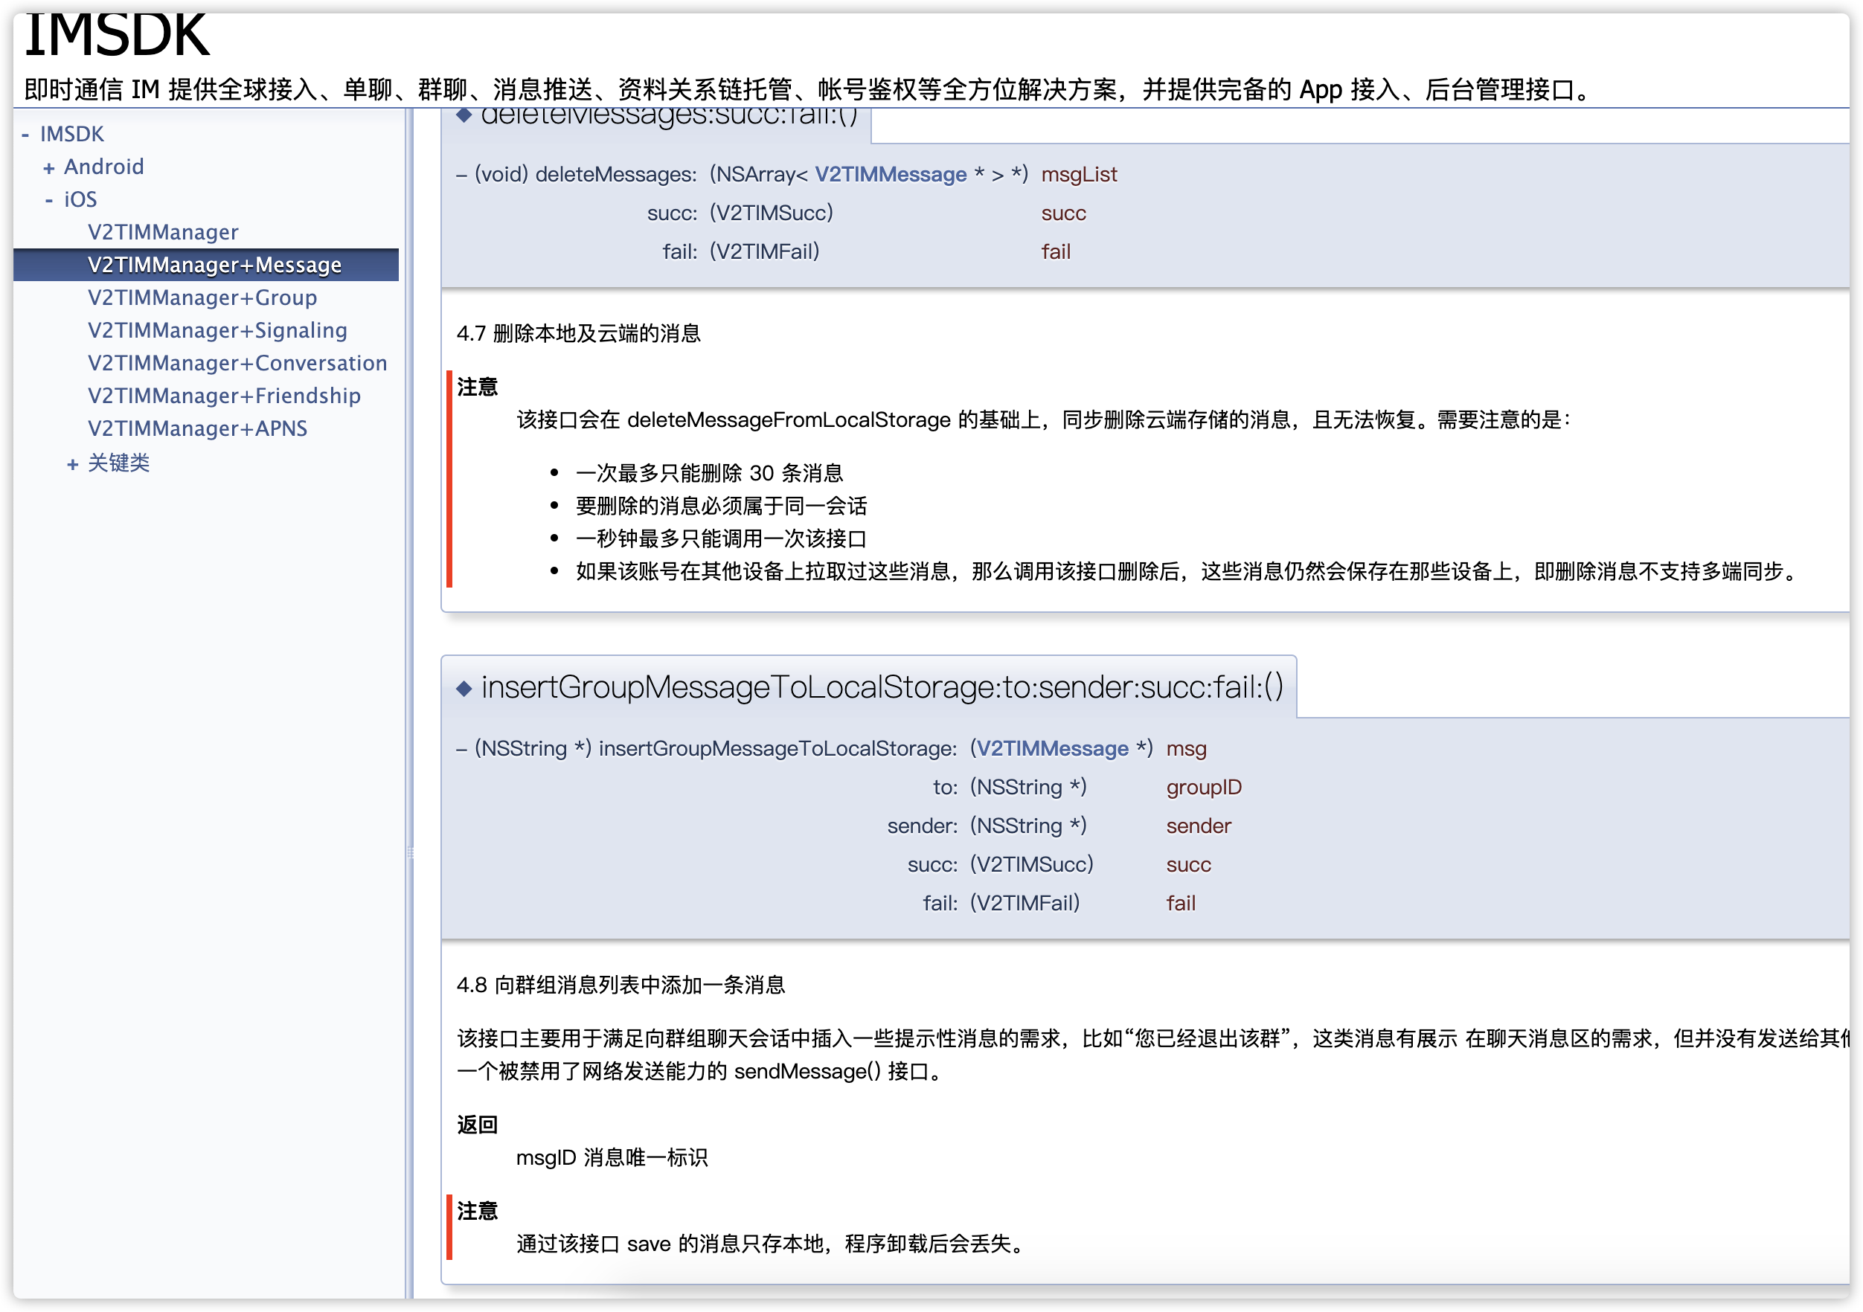
Task: Open the V2TIMManager+Friendship page
Action: coord(223,395)
